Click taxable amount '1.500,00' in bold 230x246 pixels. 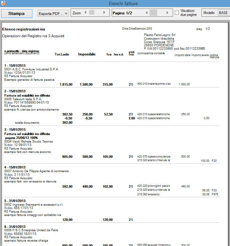pos(86,85)
